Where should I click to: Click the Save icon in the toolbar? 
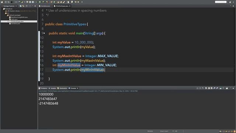6,2
